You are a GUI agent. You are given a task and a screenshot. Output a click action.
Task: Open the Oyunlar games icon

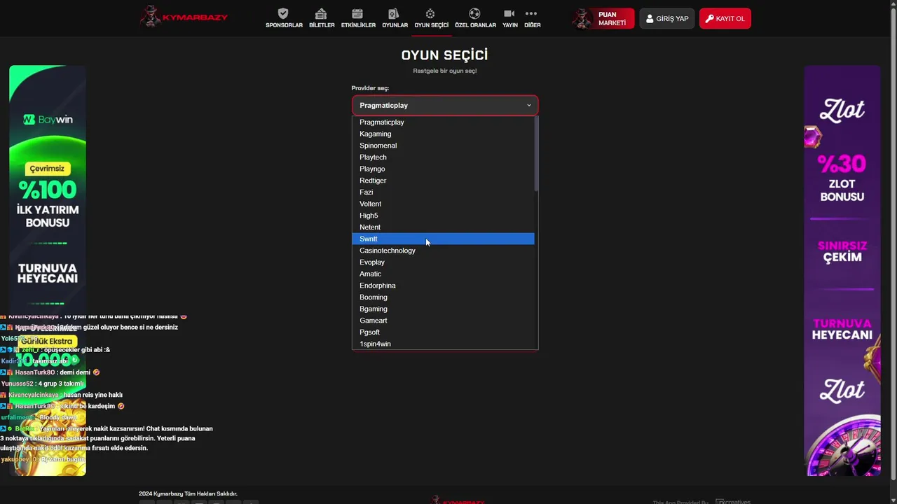[x=394, y=13]
